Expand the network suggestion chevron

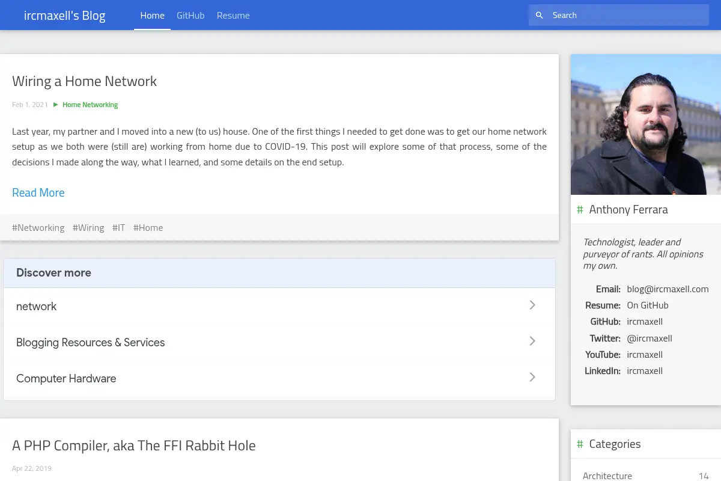click(x=532, y=305)
